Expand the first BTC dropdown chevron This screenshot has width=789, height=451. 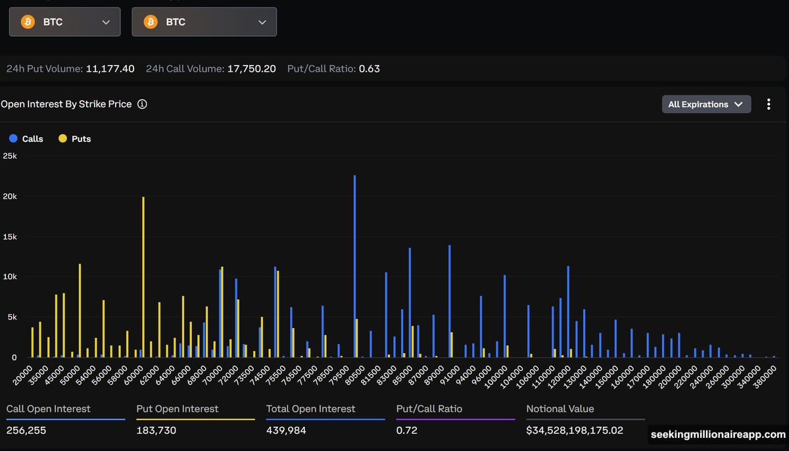pos(106,22)
